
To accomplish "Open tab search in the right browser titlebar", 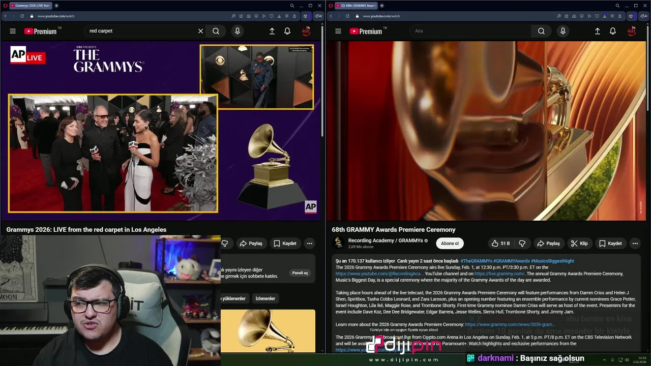I will point(617,6).
